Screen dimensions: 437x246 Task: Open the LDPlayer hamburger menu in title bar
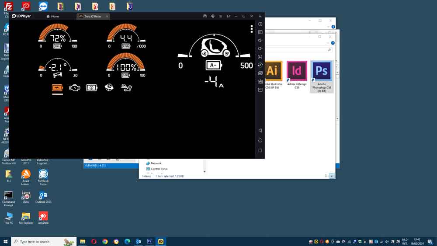pyautogui.click(x=221, y=16)
